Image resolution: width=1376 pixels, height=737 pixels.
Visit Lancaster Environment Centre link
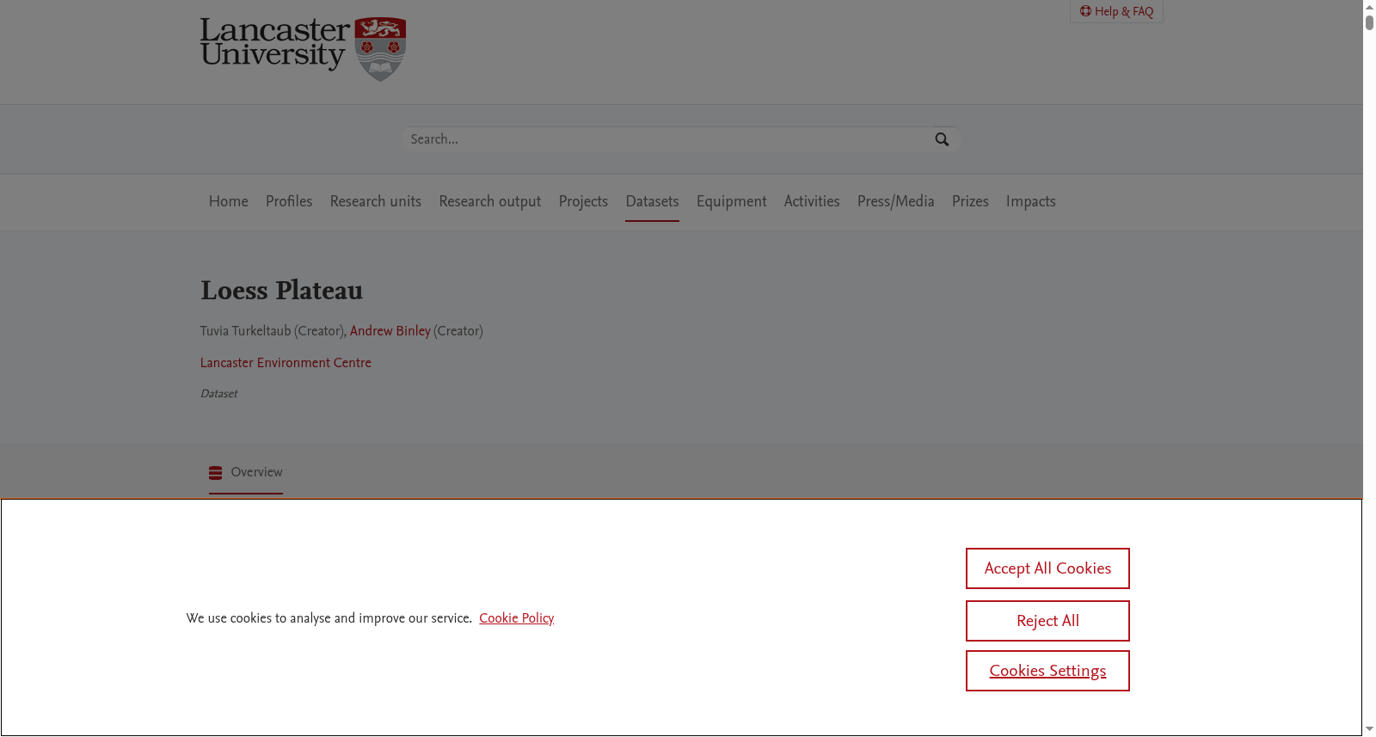(x=286, y=363)
